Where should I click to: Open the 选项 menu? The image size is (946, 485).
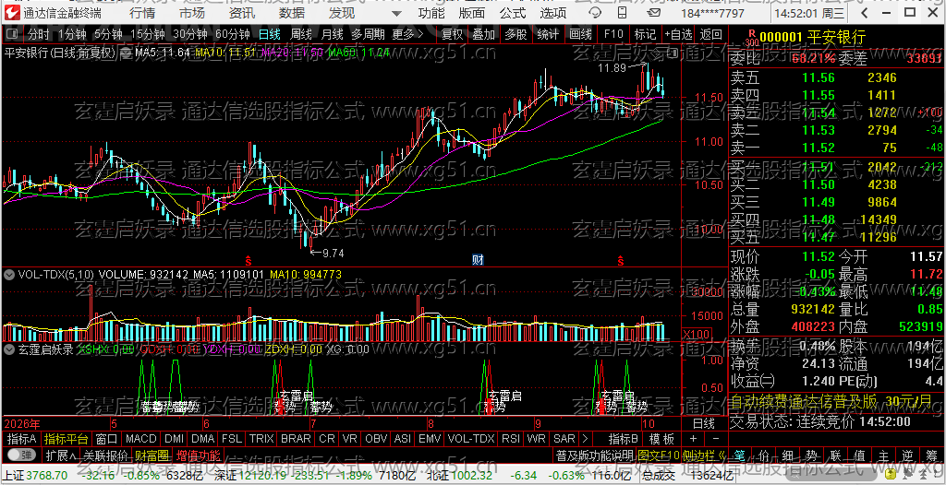click(x=552, y=13)
